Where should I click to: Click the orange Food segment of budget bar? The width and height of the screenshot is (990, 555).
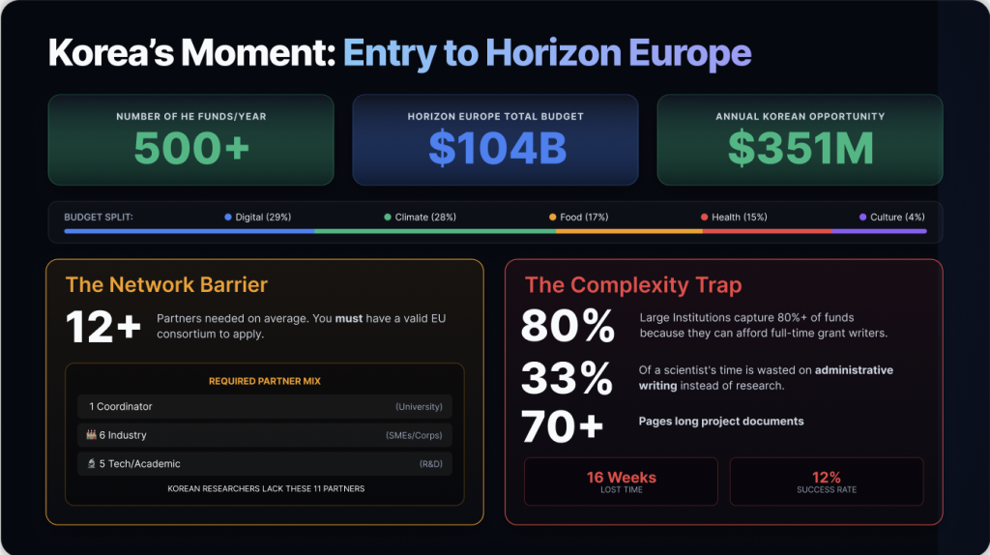point(628,231)
